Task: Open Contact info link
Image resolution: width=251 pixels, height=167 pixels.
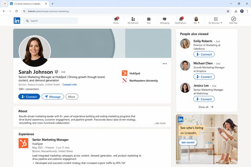Action: pos(70,84)
